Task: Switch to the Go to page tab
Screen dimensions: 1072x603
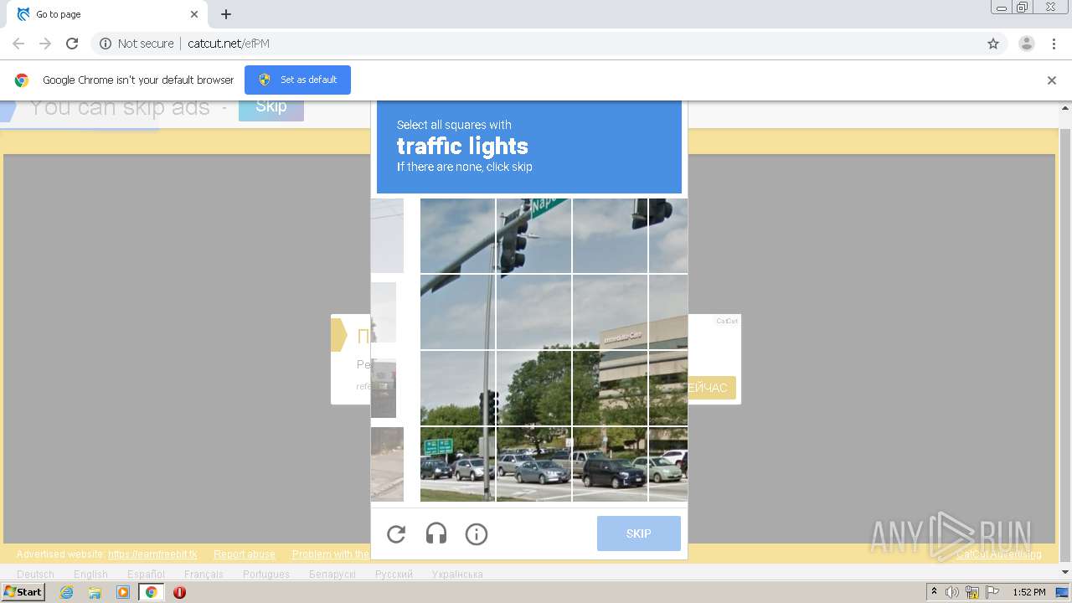Action: (107, 14)
